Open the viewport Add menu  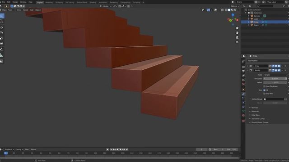click(x=32, y=10)
